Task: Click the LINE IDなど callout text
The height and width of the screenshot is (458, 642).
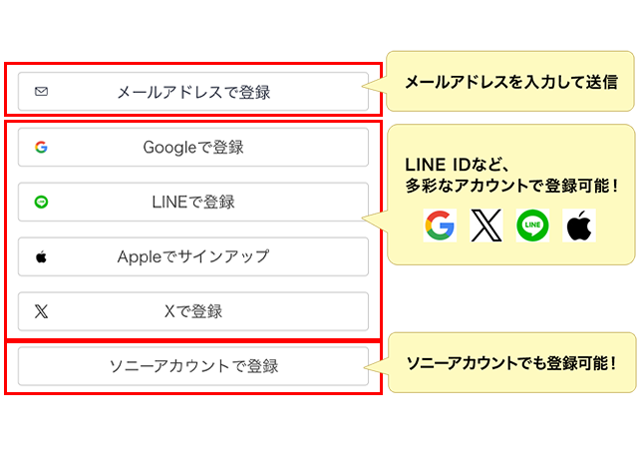Action: (x=511, y=174)
